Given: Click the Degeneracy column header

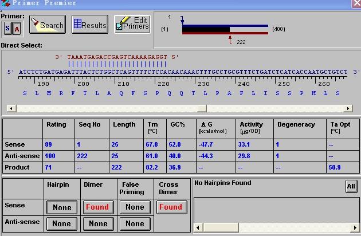Looking at the screenshot, I should tap(296, 124).
